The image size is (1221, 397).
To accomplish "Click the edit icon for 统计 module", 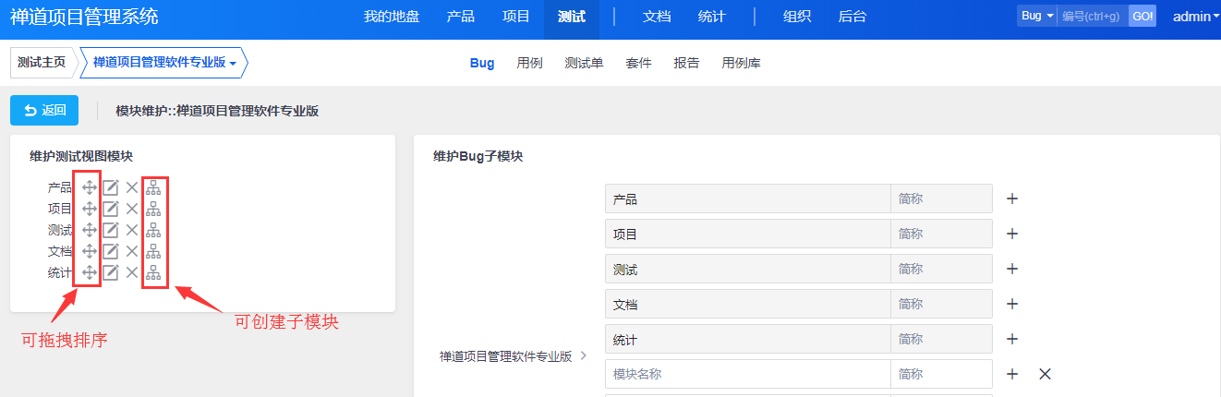I will point(111,272).
